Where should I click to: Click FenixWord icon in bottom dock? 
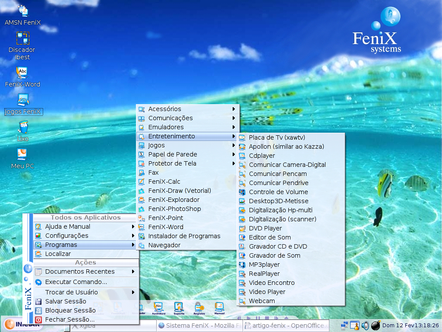159,308
